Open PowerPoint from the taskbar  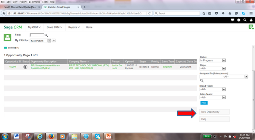click(109, 136)
